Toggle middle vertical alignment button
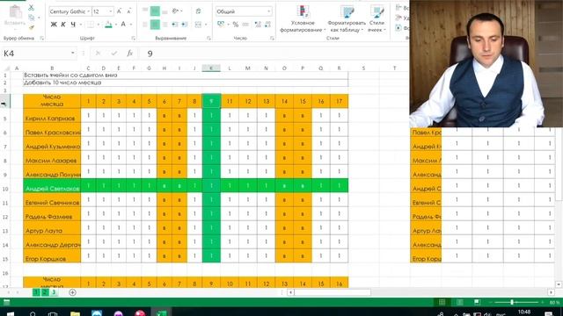This screenshot has width=563, height=316. pyautogui.click(x=155, y=11)
